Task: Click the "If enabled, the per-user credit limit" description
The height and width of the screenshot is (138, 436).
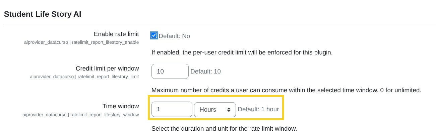Action: (x=242, y=53)
